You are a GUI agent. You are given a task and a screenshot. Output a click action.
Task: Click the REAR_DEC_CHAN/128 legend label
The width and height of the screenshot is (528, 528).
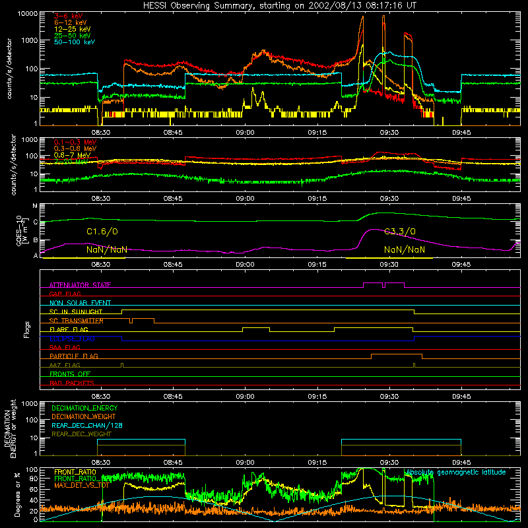click(x=87, y=426)
